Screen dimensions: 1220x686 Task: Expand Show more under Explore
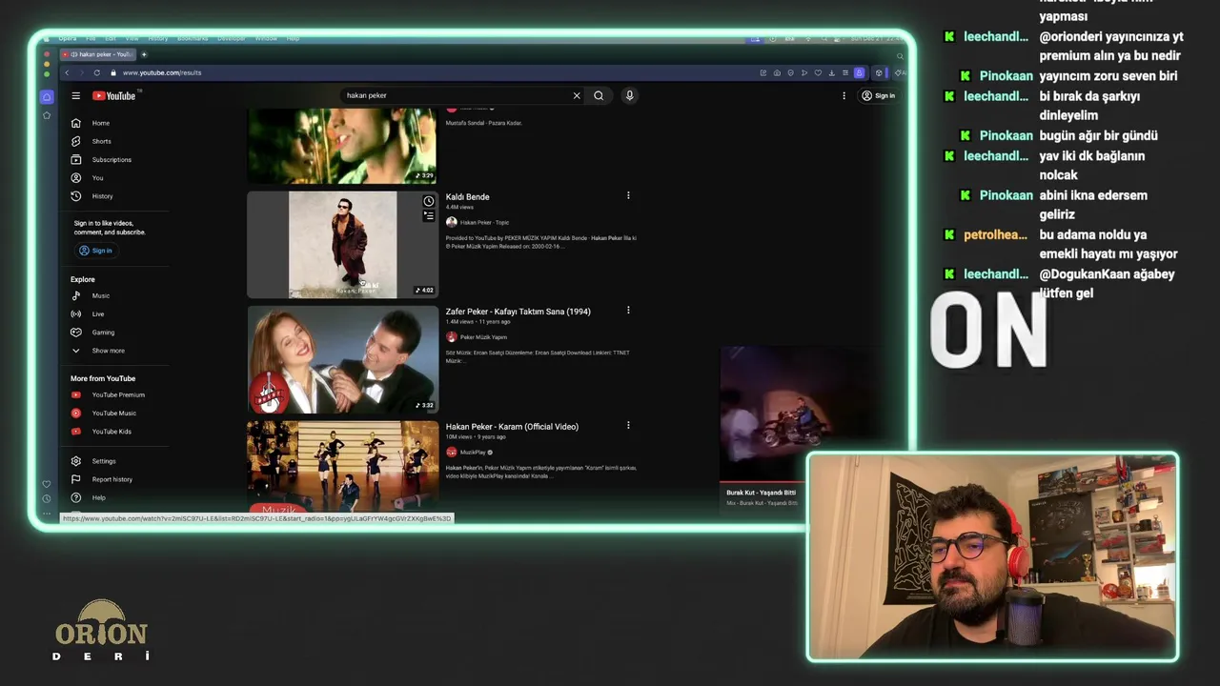tap(100, 351)
